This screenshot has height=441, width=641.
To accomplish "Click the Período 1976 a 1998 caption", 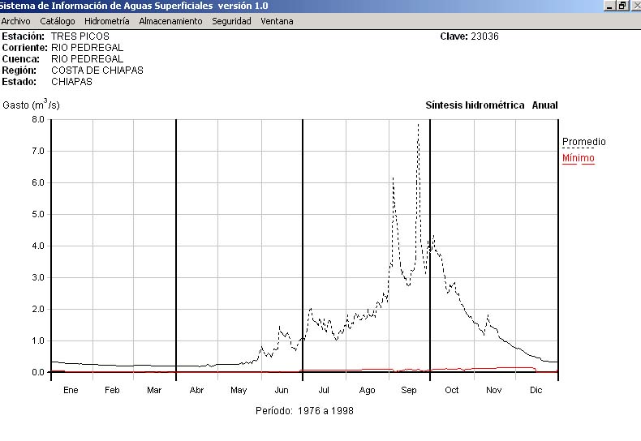I will click(304, 411).
